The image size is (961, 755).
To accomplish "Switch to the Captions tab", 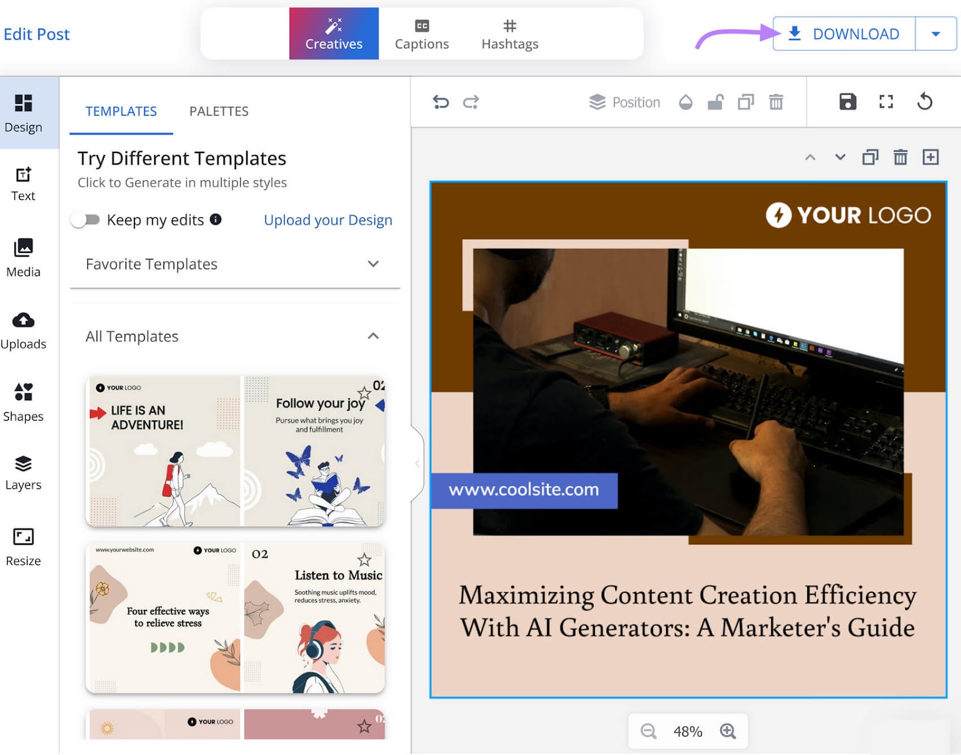I will pyautogui.click(x=421, y=33).
